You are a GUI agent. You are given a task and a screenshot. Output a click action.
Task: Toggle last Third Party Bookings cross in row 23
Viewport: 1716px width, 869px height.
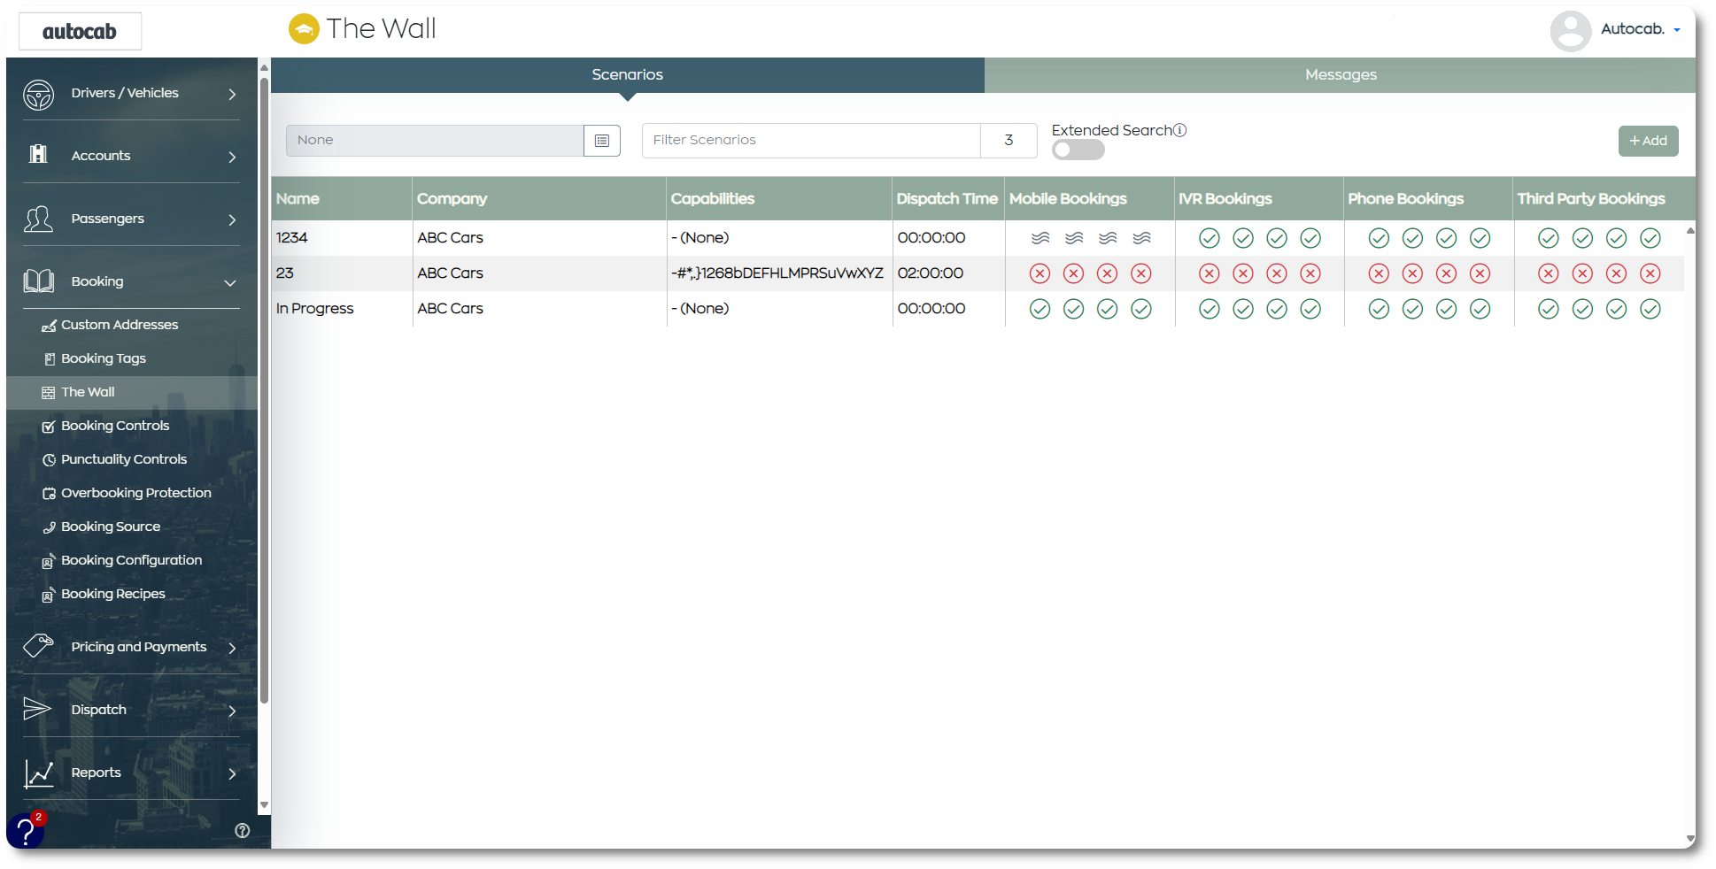click(1650, 273)
